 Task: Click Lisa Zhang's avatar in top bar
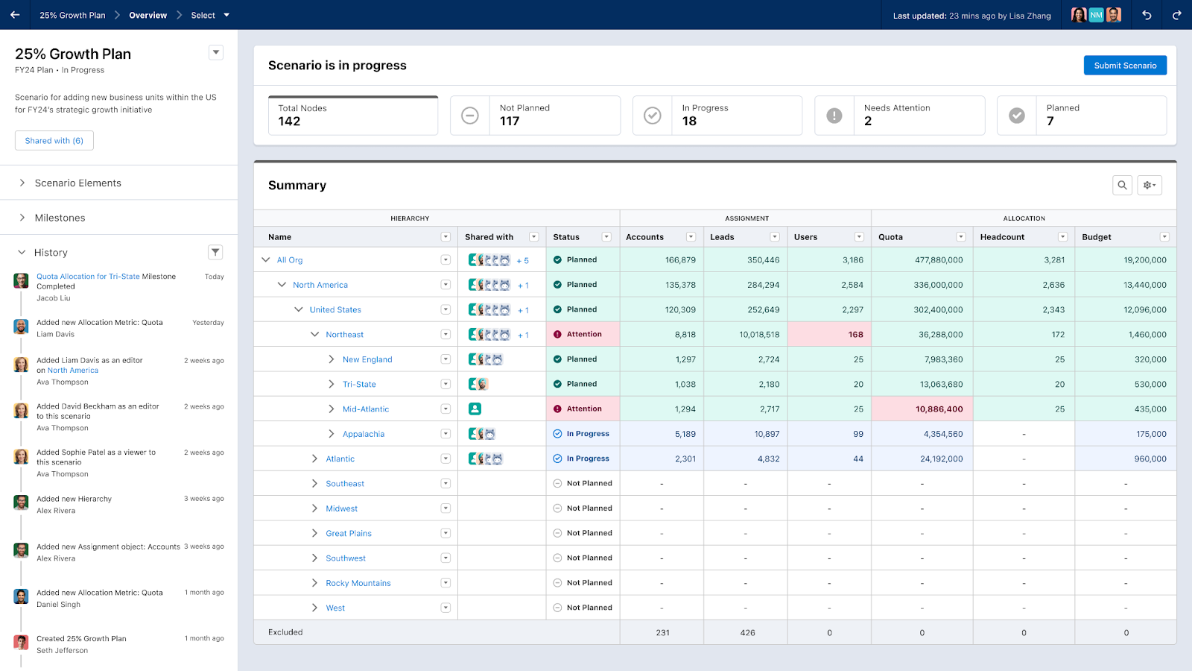point(1078,15)
